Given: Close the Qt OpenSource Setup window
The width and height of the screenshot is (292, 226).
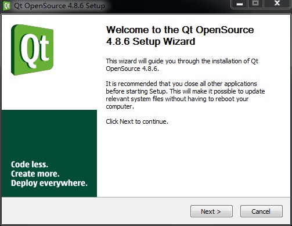Looking at the screenshot, I should [277, 4].
